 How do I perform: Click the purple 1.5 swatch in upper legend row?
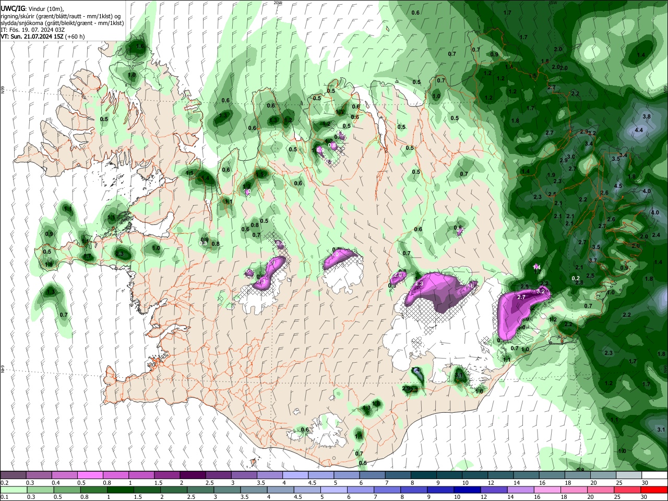click(x=166, y=475)
